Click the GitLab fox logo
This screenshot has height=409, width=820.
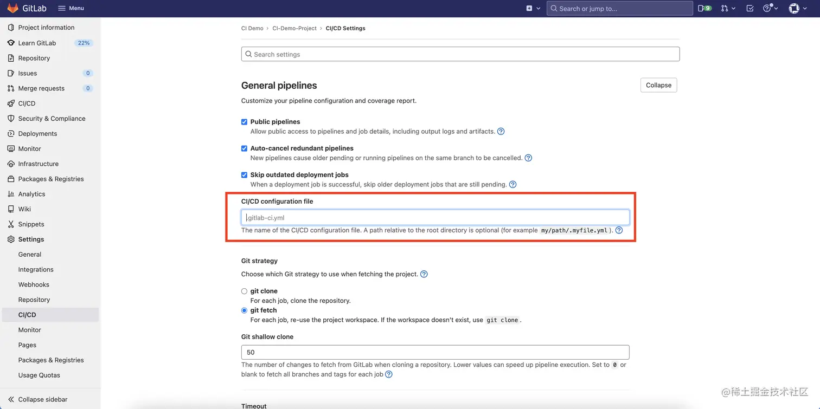point(12,8)
